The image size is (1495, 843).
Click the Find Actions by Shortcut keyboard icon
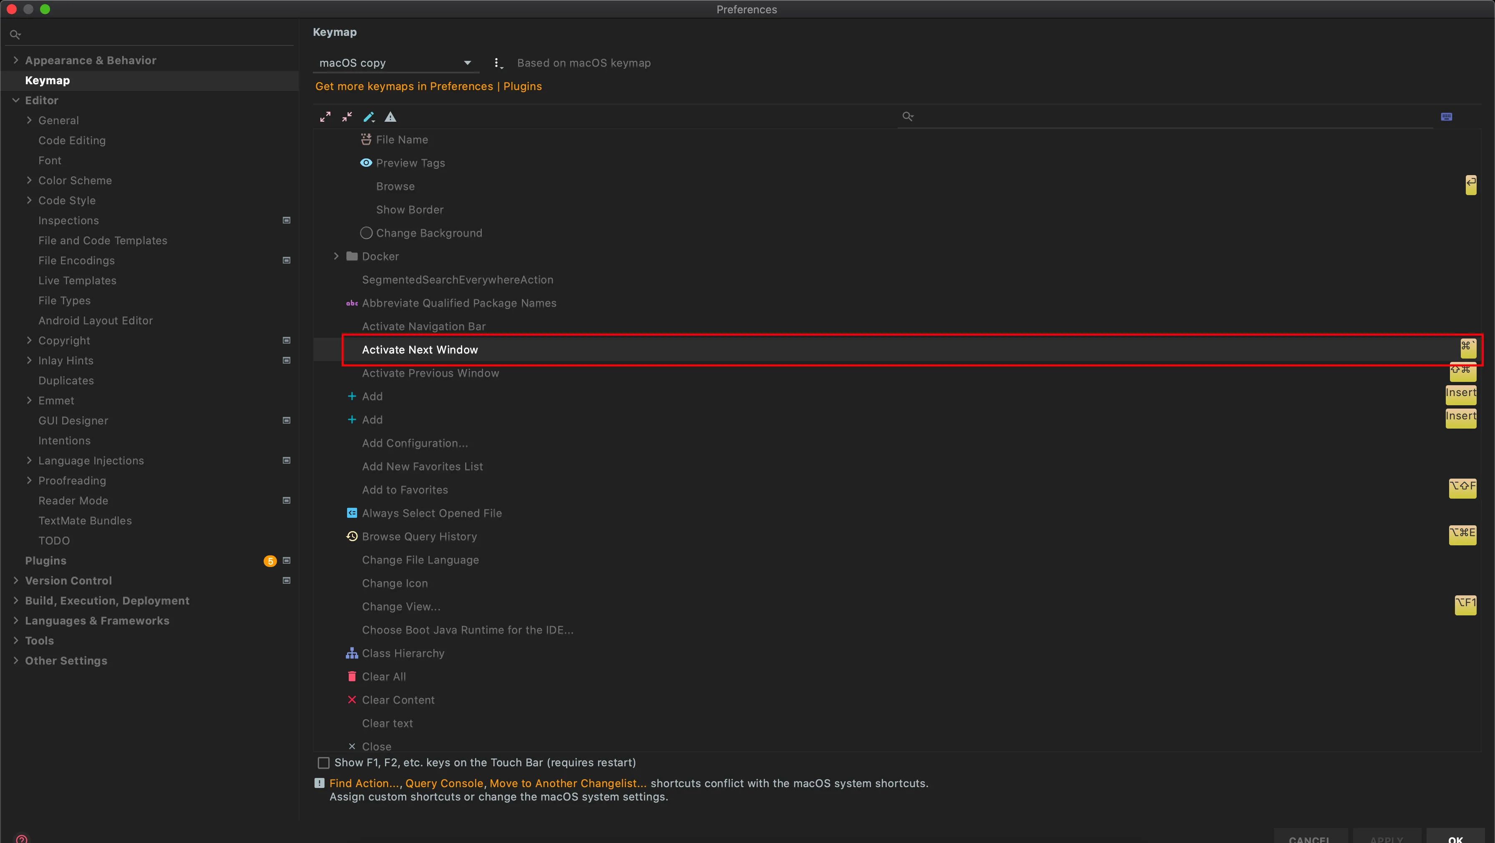click(x=1446, y=117)
